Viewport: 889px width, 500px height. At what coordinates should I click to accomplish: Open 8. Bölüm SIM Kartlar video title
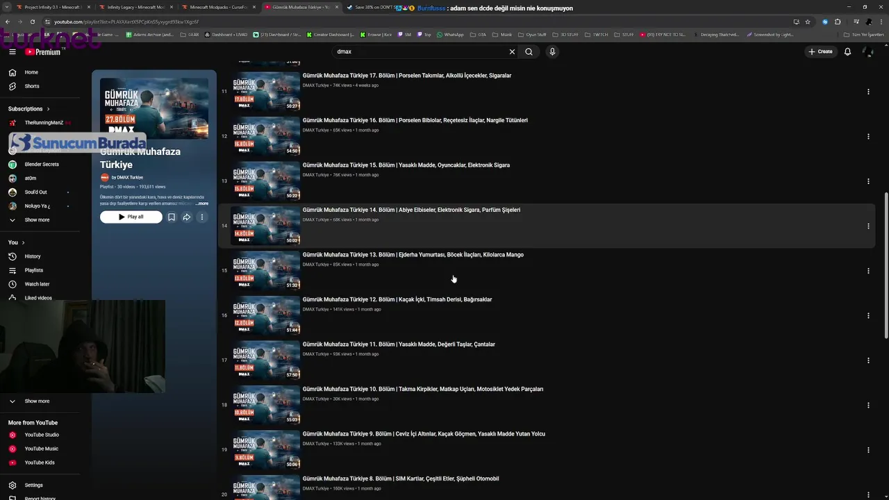401,478
